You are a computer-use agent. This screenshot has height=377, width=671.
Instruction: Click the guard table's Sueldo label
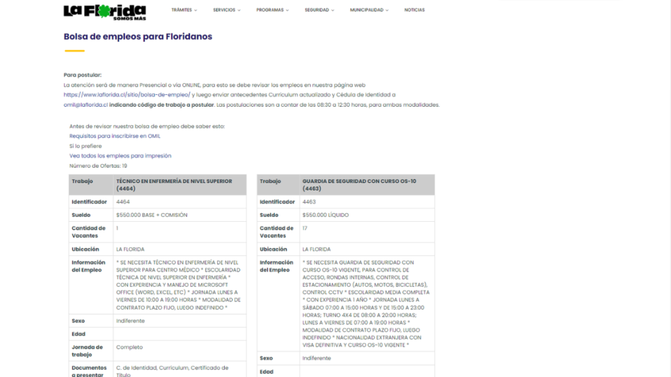click(x=269, y=215)
